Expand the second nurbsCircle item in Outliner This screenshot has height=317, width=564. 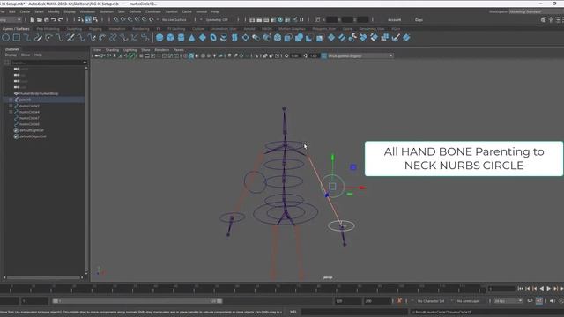[x=11, y=112]
